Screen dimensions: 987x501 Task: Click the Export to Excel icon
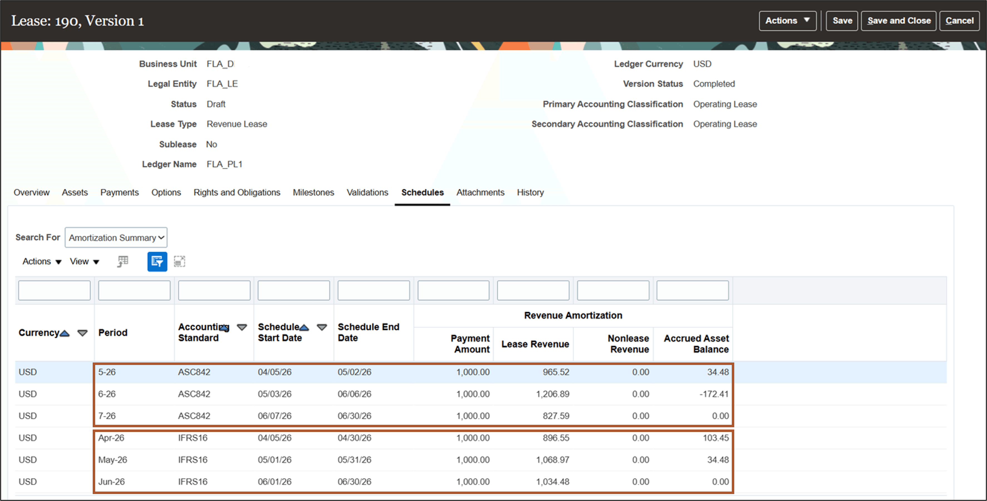pyautogui.click(x=122, y=261)
